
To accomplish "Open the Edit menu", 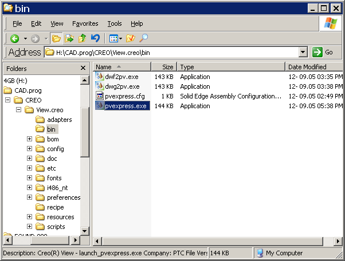I will tap(36, 23).
